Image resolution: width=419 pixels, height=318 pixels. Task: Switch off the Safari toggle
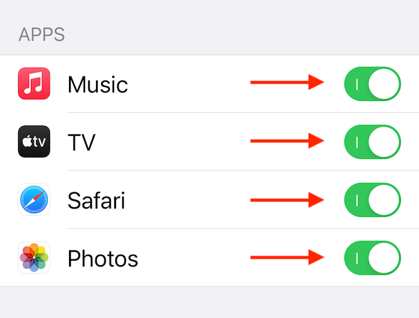point(373,200)
